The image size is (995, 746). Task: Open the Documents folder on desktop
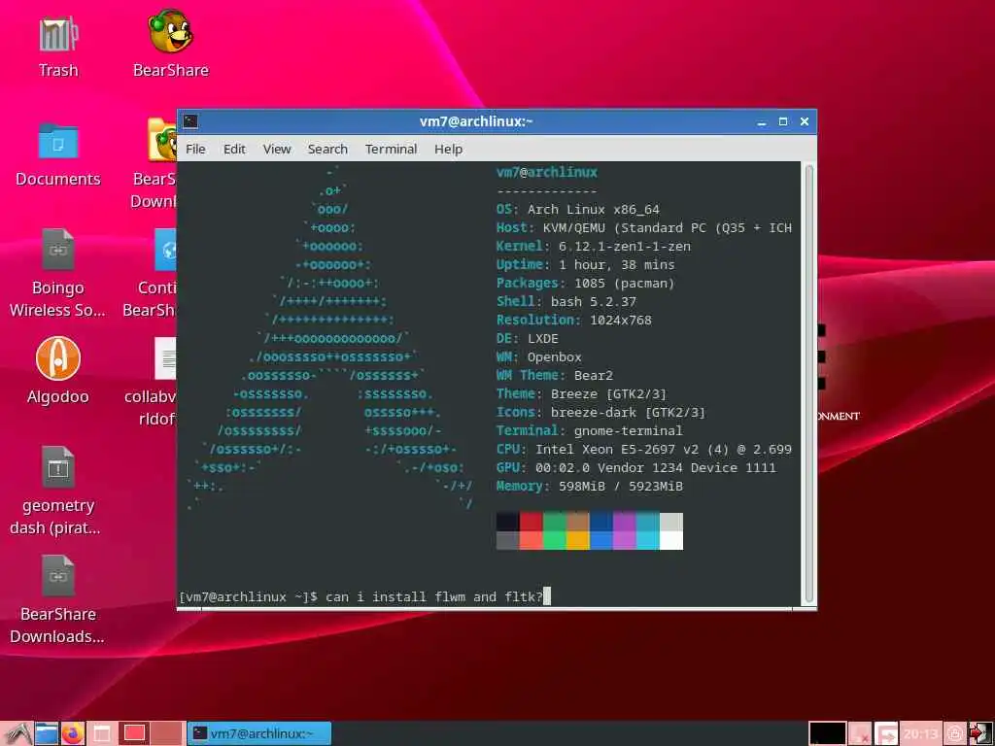coord(58,141)
